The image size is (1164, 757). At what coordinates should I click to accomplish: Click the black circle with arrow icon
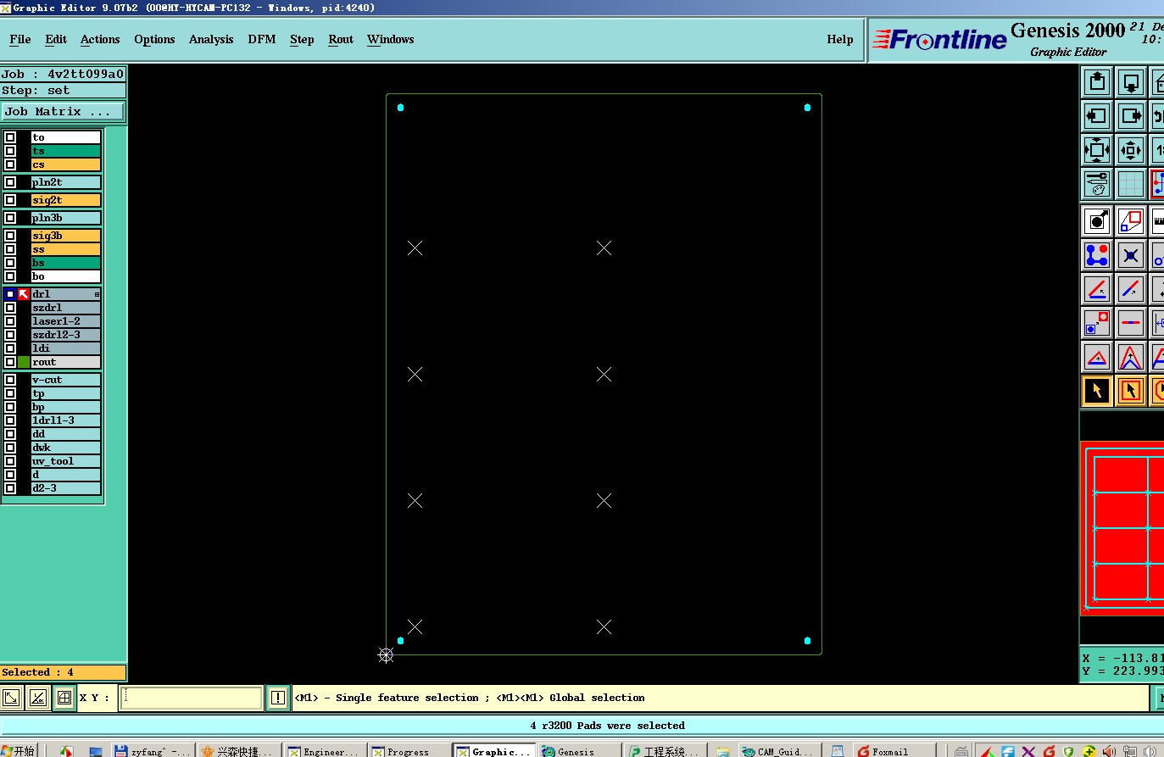click(x=1097, y=221)
